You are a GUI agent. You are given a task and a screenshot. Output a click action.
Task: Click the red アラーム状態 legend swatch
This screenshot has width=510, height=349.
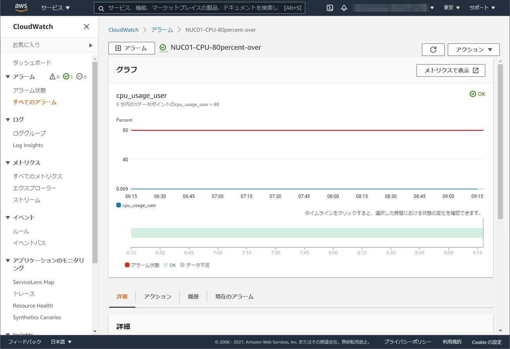click(x=127, y=265)
